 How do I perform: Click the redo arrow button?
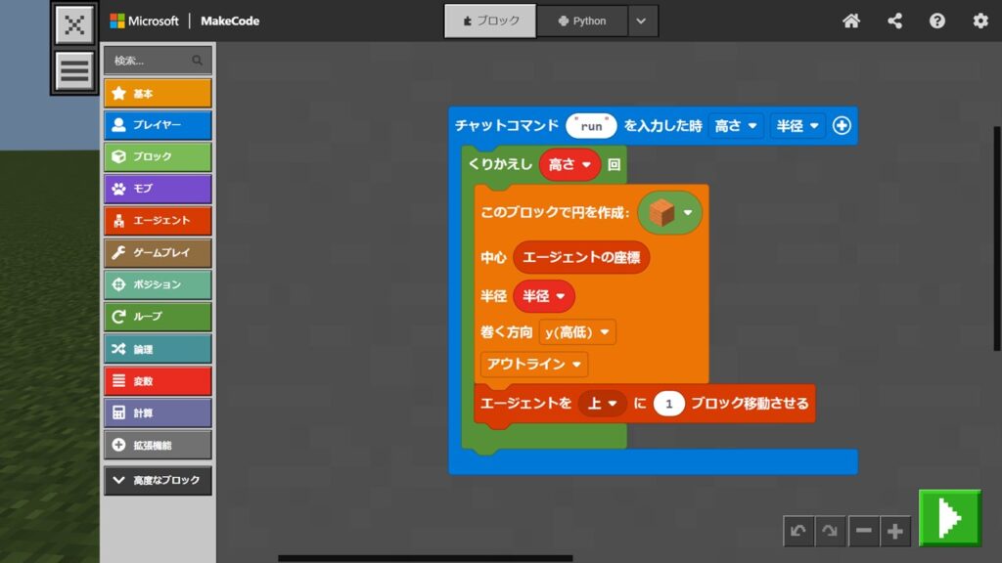pyautogui.click(x=830, y=531)
